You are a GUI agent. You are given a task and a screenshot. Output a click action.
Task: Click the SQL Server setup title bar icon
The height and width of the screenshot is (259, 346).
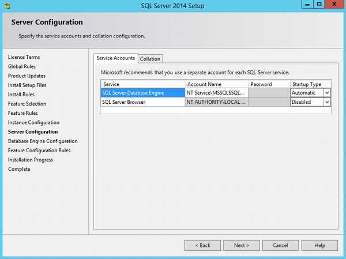click(x=7, y=5)
